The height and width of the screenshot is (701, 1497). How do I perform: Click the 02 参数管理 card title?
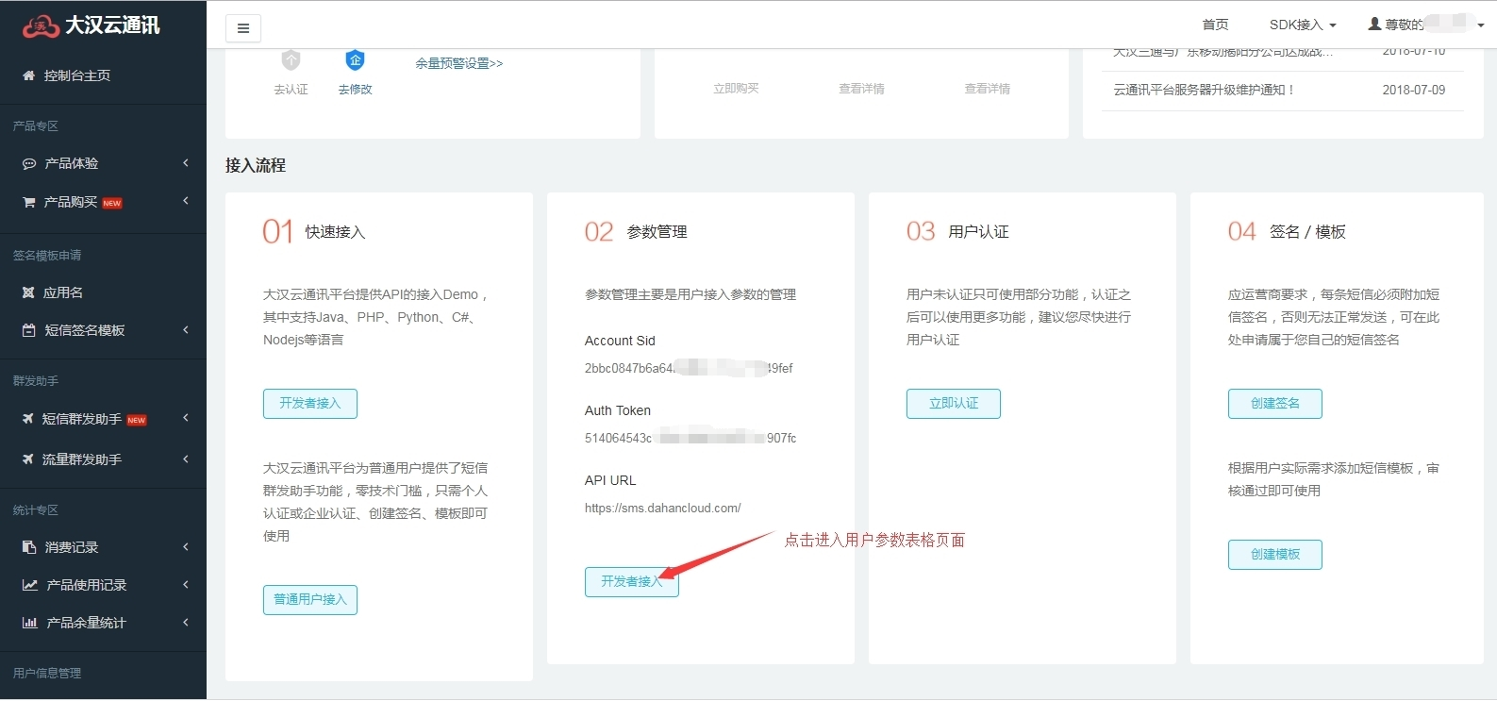pyautogui.click(x=636, y=231)
